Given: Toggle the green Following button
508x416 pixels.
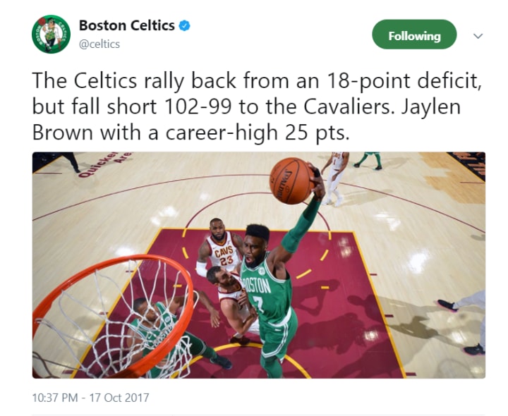Looking at the screenshot, I should [414, 35].
